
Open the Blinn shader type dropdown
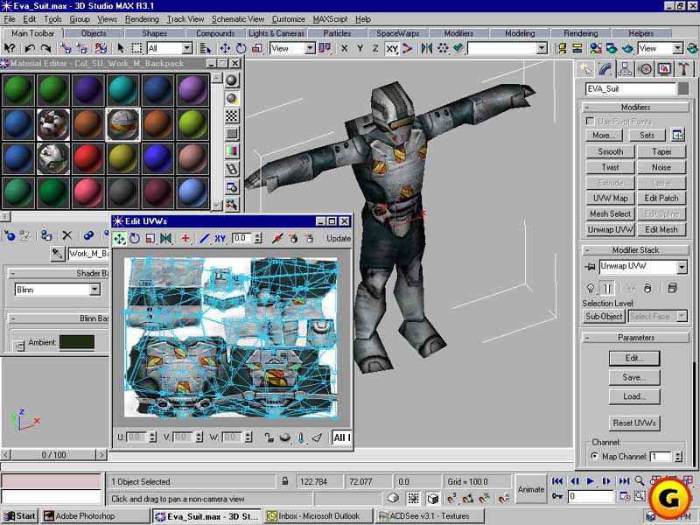pos(94,290)
